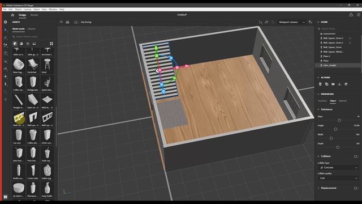
Task: Click the last sphere icon in Actions
Action: click(346, 84)
